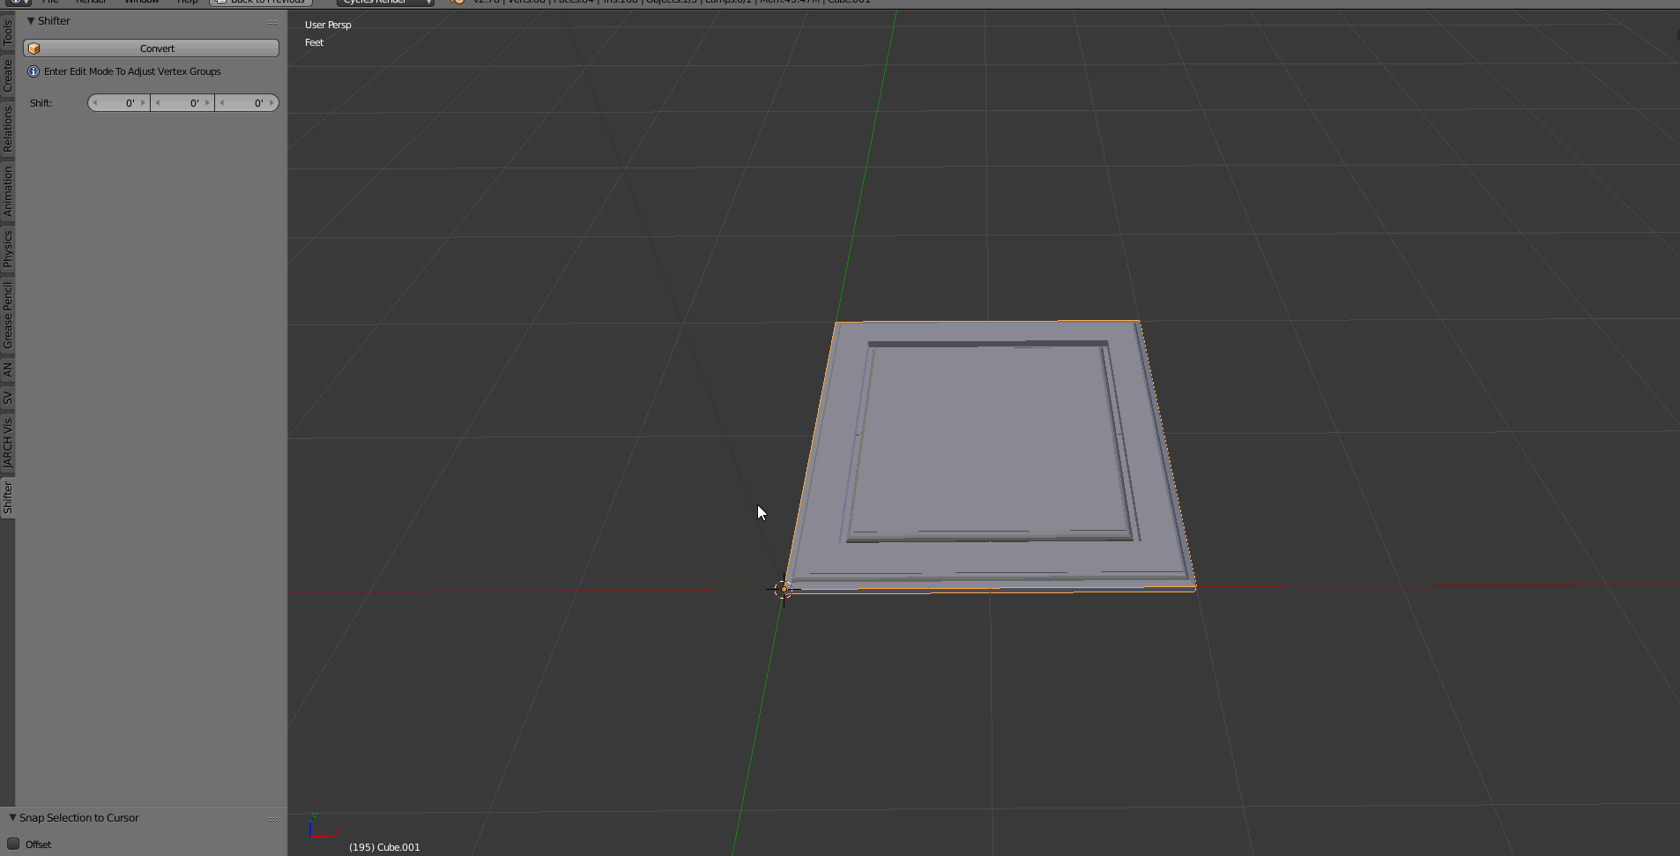Collapse the Snap Selection to Cursor panel

coord(12,817)
